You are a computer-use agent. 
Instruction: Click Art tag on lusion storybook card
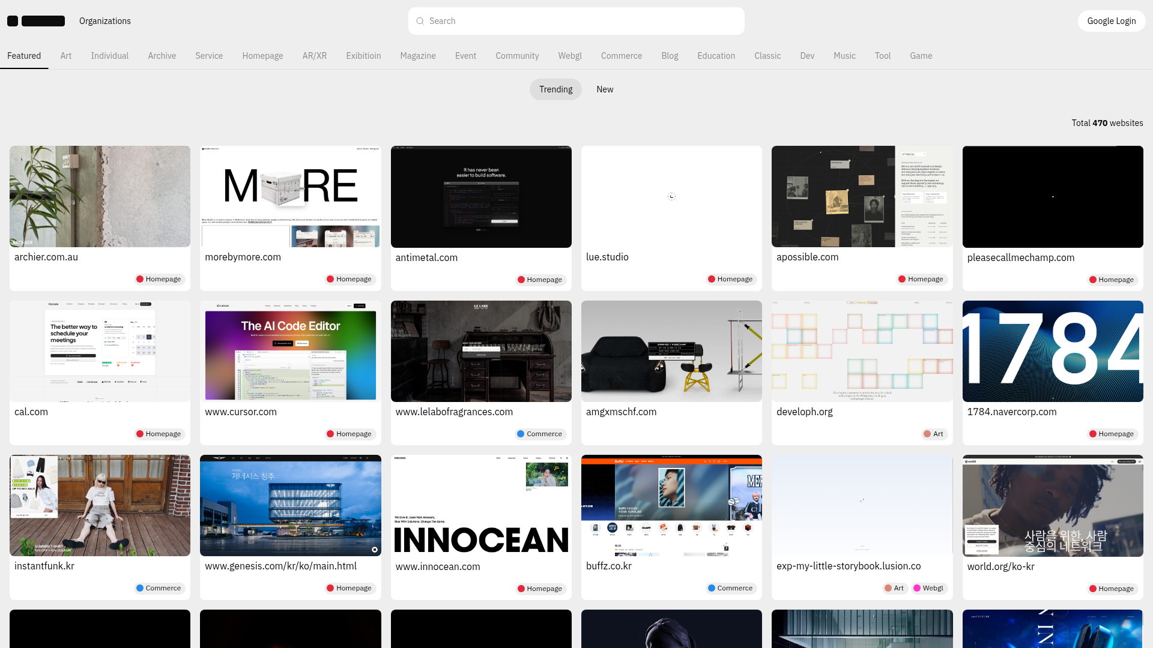(894, 588)
